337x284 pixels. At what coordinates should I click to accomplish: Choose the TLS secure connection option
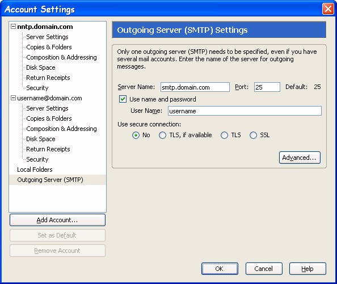point(224,135)
